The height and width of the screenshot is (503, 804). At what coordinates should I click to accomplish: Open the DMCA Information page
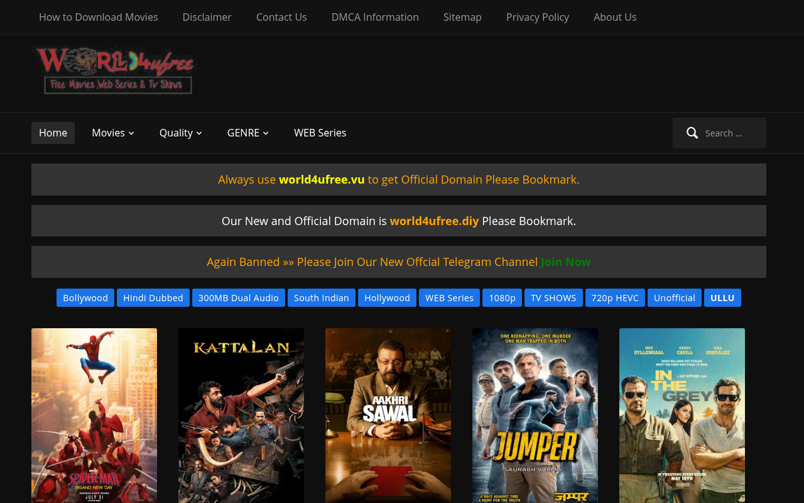coord(375,17)
